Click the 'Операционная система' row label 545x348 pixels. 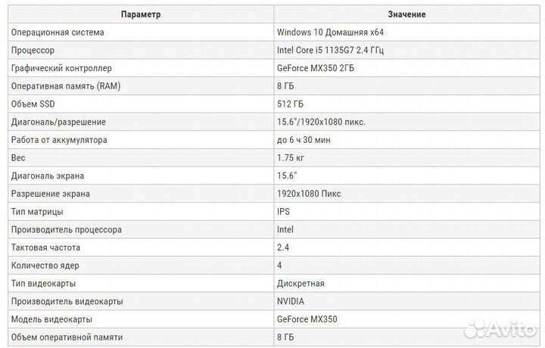click(x=58, y=33)
